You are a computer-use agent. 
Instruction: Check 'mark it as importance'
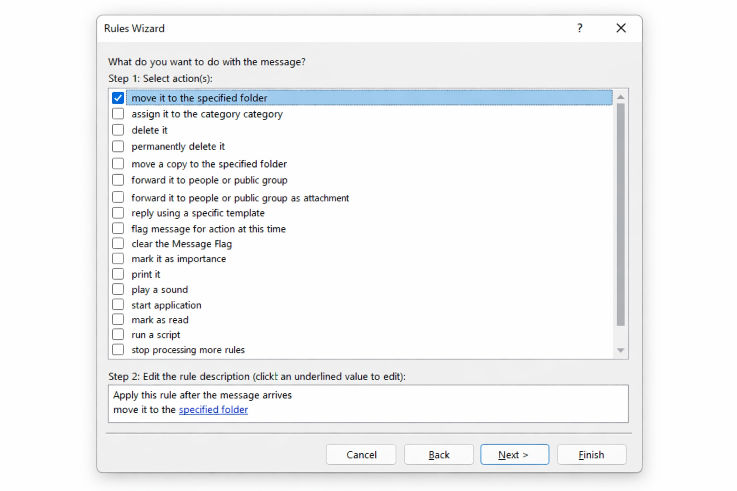point(118,258)
